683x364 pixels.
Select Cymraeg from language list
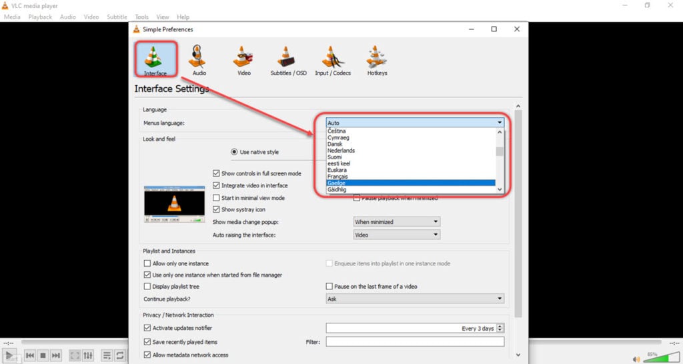tap(411, 137)
